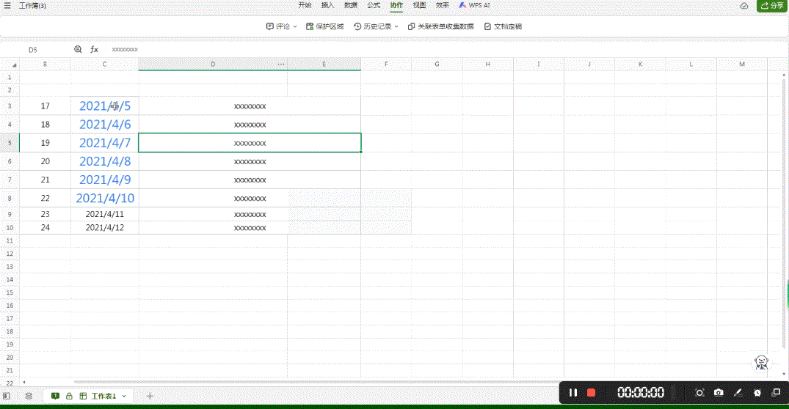
Task: Open the 开始 ribbon tab
Action: (305, 5)
